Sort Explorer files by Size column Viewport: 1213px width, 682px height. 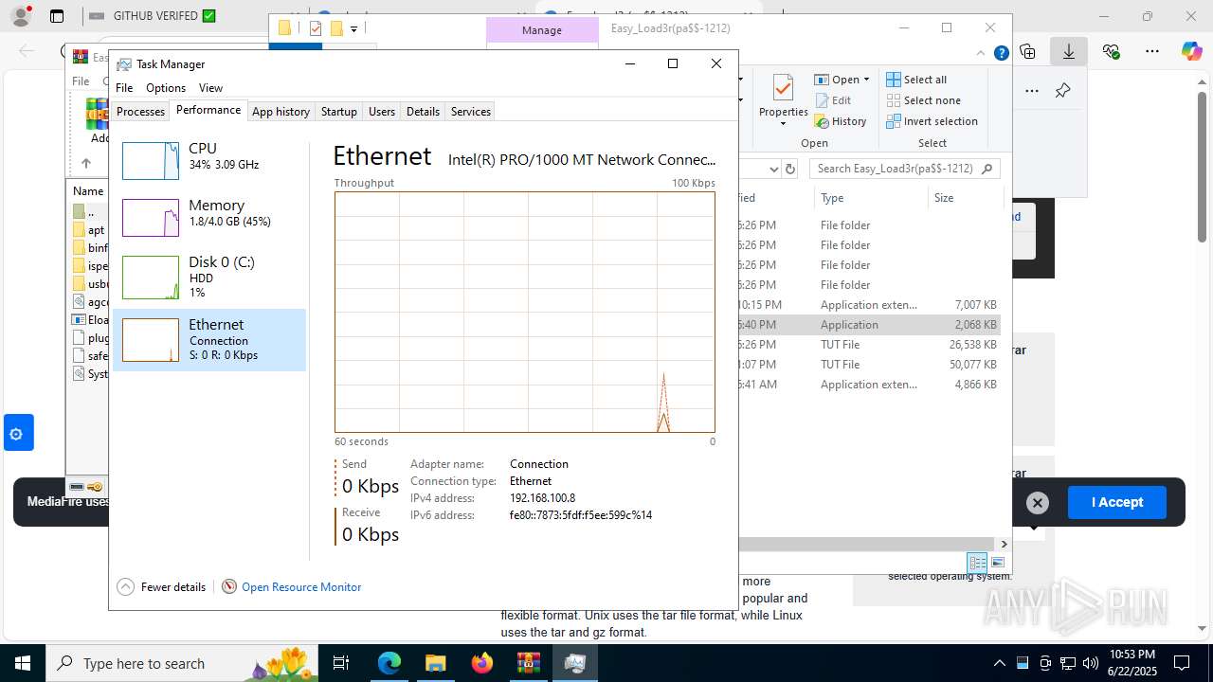coord(964,198)
